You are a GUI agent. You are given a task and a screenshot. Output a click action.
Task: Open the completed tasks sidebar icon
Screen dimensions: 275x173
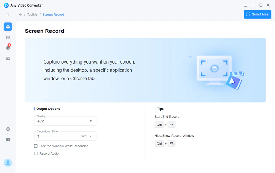[8, 59]
